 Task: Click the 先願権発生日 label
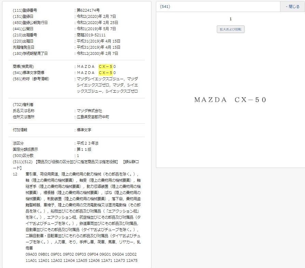click(23, 47)
